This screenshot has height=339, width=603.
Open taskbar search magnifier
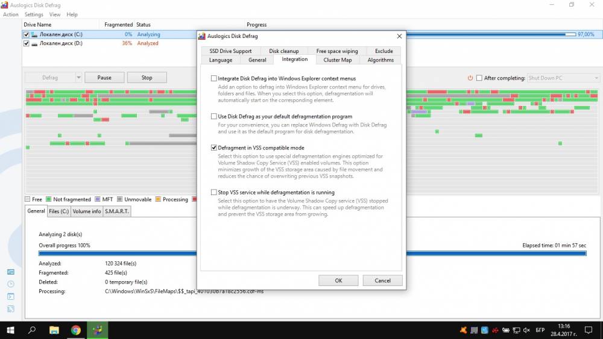coord(33,330)
